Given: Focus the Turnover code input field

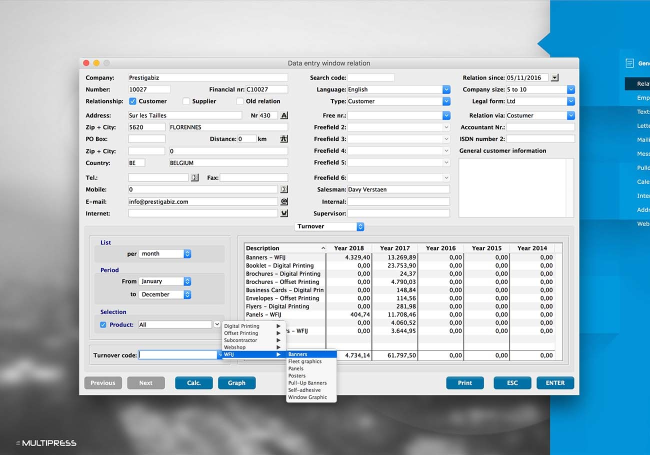Looking at the screenshot, I should click(178, 355).
